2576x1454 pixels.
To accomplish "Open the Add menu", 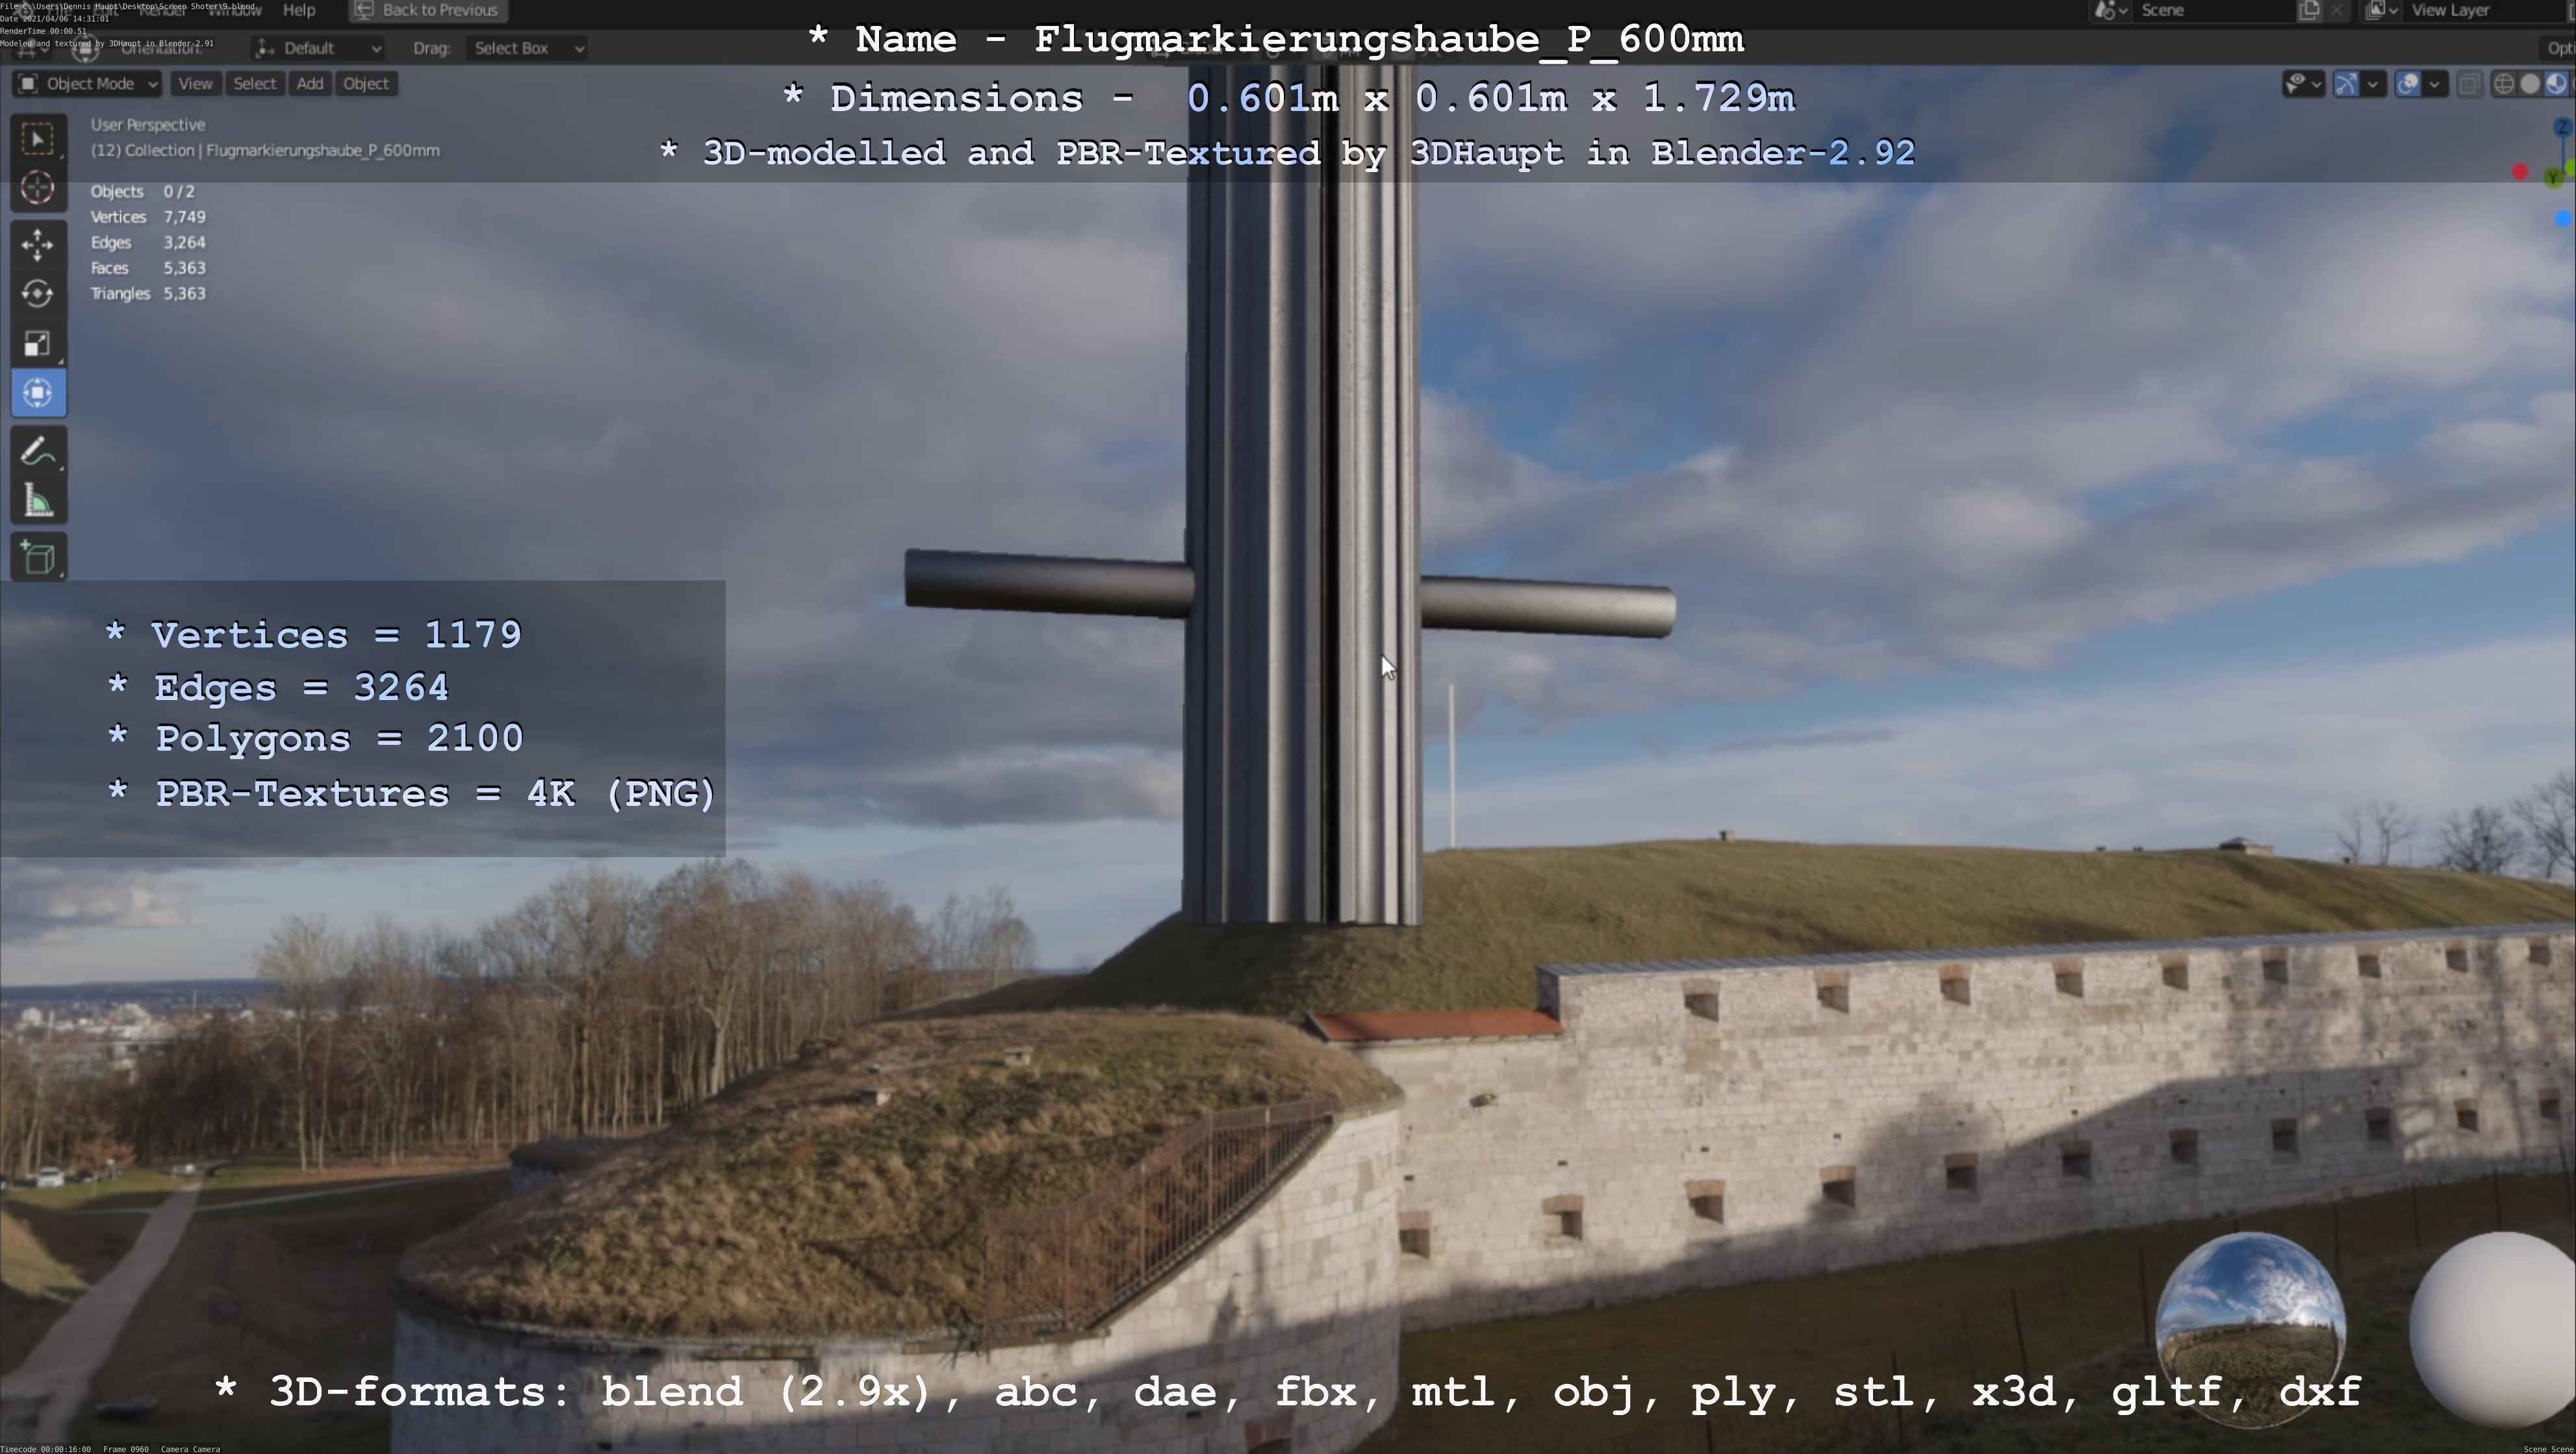I will tap(310, 84).
